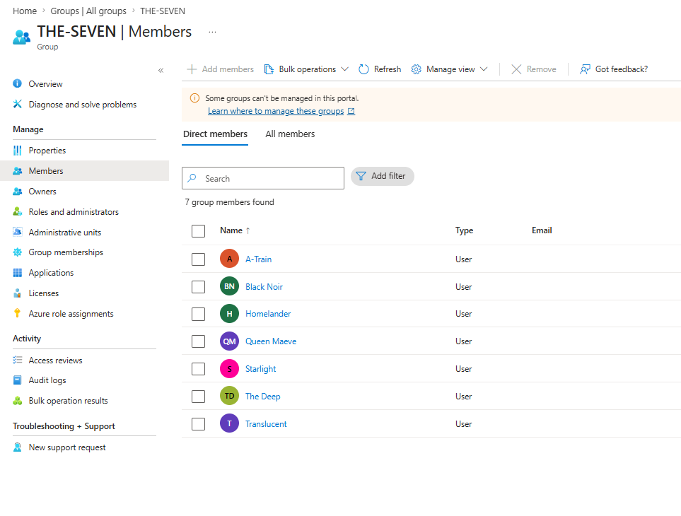Screen dimensions: 681x516
Task: Click the THE-SEVEN breadcrumb
Action: click(163, 11)
